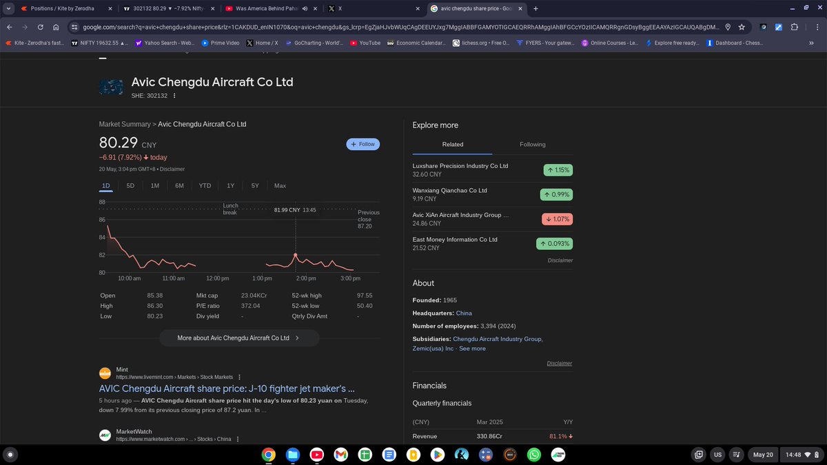Select 6M chart range
The width and height of the screenshot is (827, 465).
click(179, 185)
